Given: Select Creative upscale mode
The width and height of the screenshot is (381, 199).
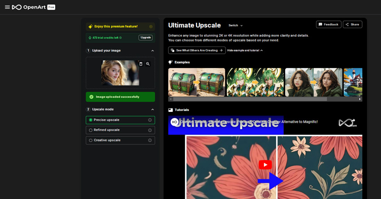Looking at the screenshot, I should click(120, 140).
